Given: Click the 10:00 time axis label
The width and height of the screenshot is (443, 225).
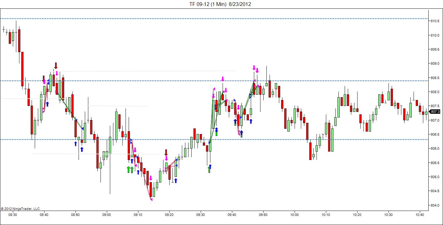Looking at the screenshot, I should click(294, 215).
